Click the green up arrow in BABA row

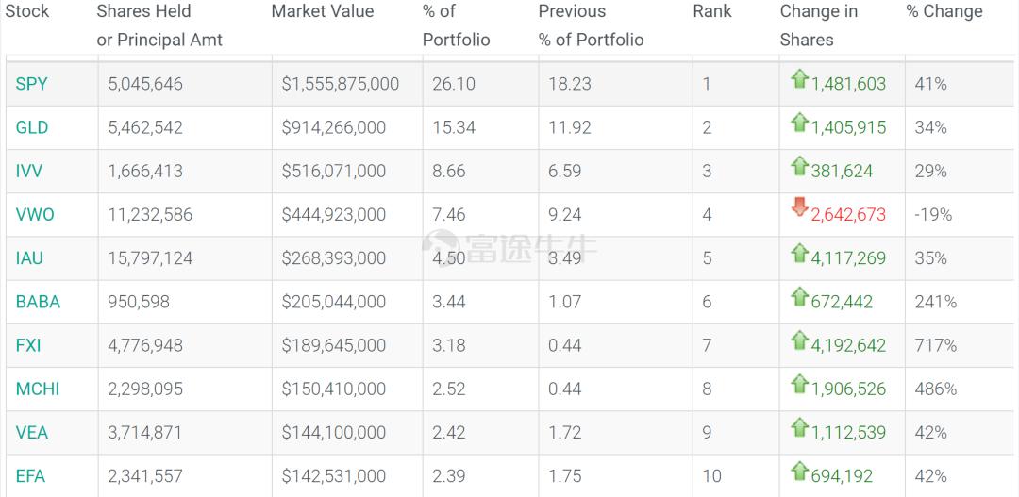(x=800, y=297)
